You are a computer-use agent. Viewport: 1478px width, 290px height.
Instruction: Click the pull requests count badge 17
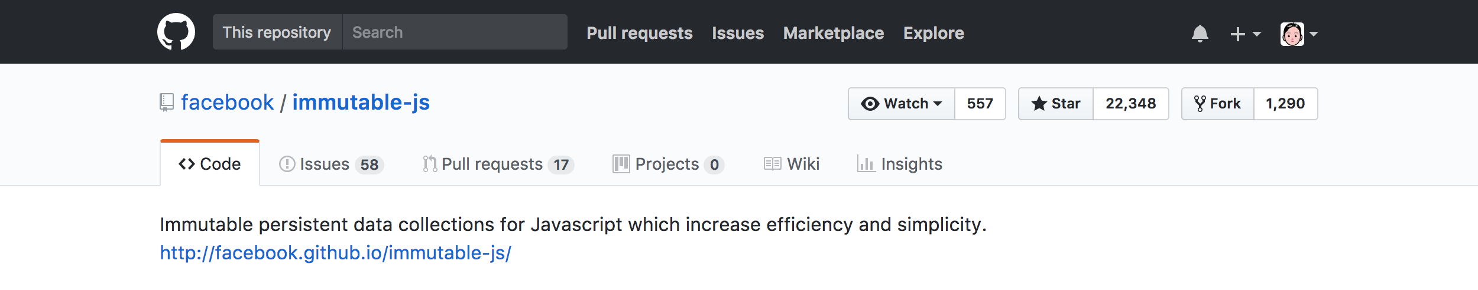561,164
